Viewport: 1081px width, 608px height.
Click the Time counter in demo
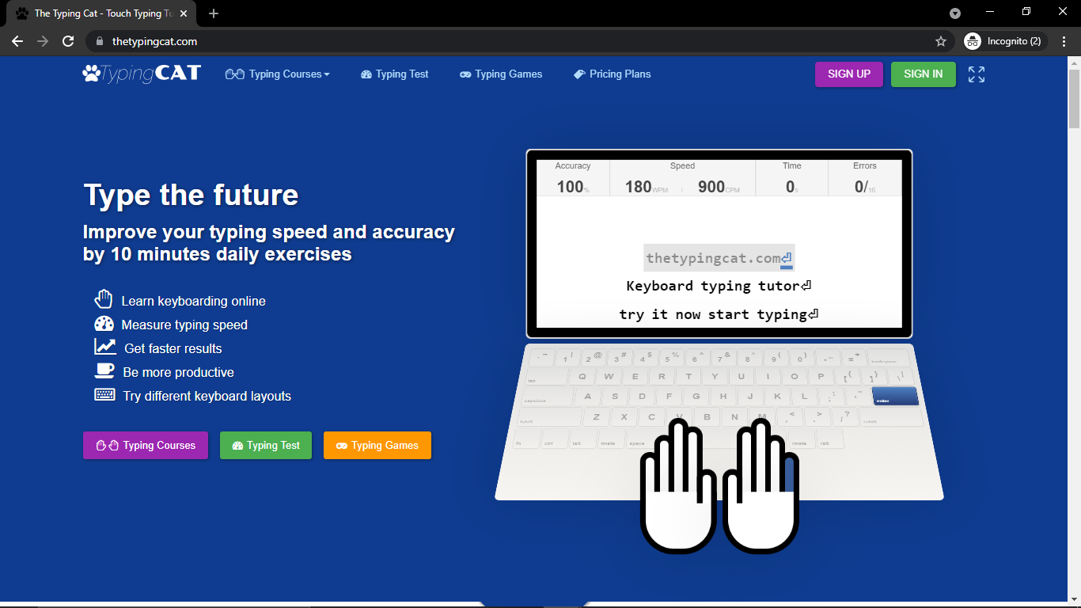791,178
